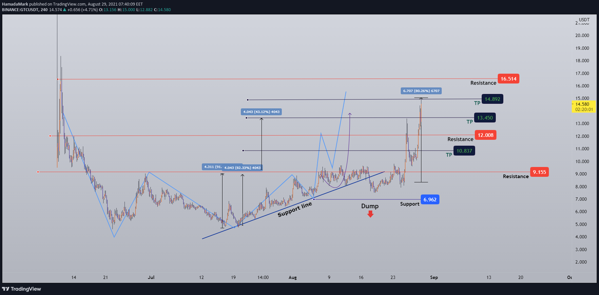The height and width of the screenshot is (295, 599).
Task: Click the 14:00 label on time axis
Action: (x=263, y=278)
